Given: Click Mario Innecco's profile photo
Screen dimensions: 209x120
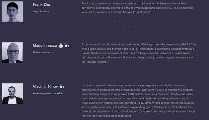Looking at the screenshot, I should 12,53.
